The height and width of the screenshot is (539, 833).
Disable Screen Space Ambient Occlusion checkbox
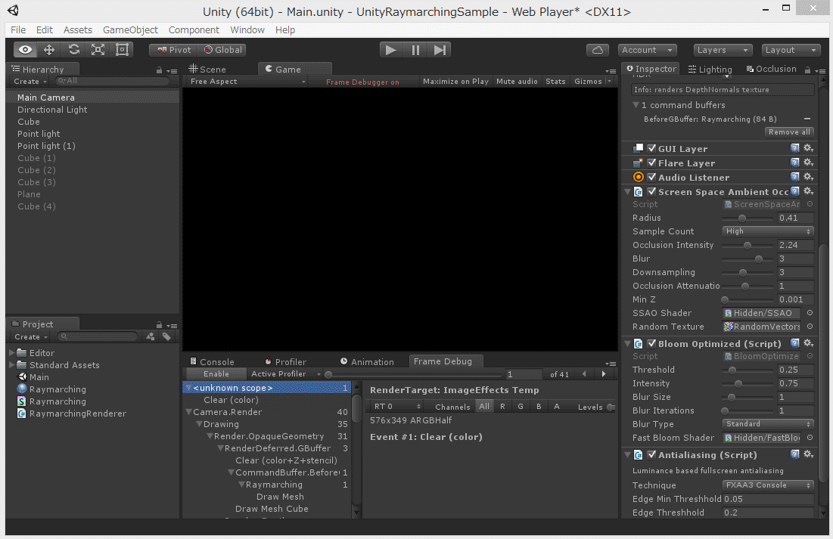point(652,192)
